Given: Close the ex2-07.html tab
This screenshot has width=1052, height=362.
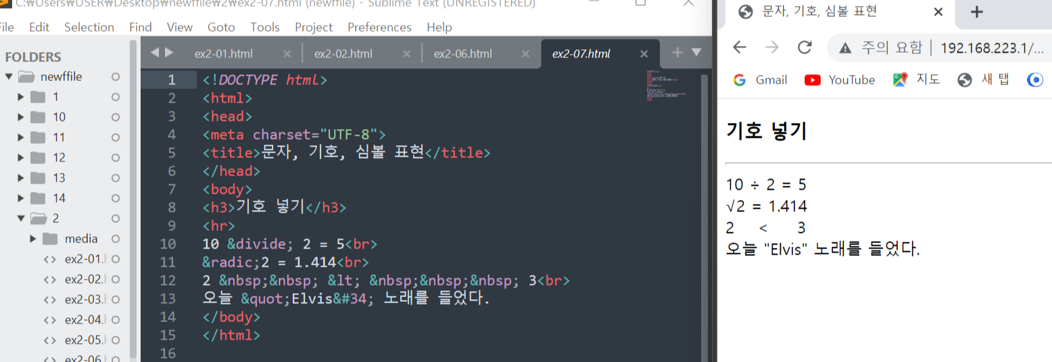Looking at the screenshot, I should pyautogui.click(x=644, y=54).
